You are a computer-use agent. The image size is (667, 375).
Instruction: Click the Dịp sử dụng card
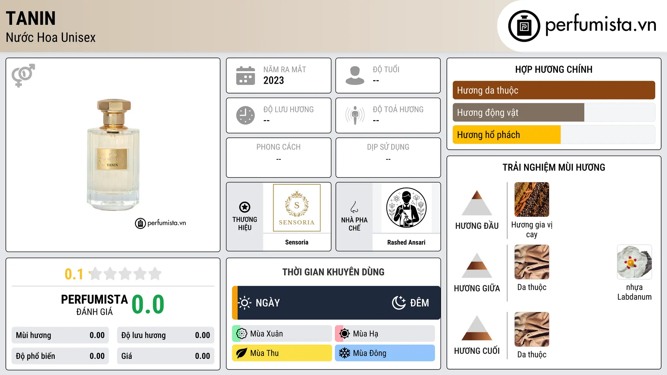point(388,158)
